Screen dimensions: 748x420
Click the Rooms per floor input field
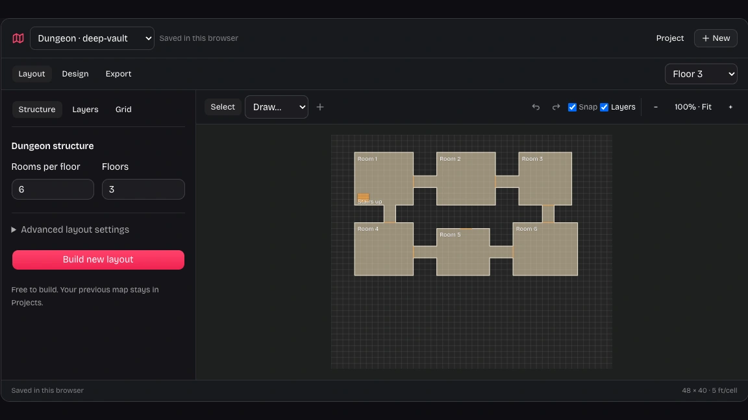pyautogui.click(x=53, y=189)
